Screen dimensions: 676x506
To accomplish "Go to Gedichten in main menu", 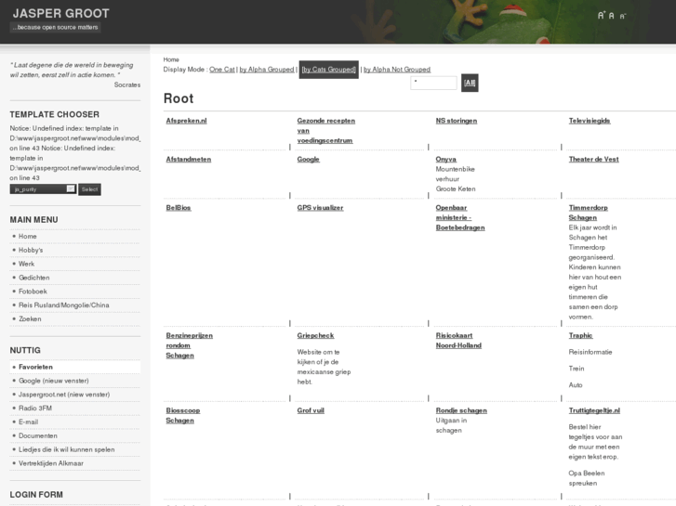I will pos(34,278).
